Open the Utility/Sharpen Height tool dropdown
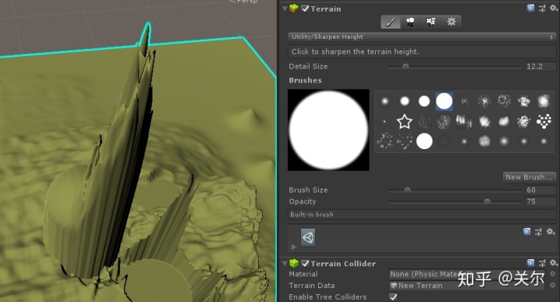The height and width of the screenshot is (302, 560). [422, 36]
